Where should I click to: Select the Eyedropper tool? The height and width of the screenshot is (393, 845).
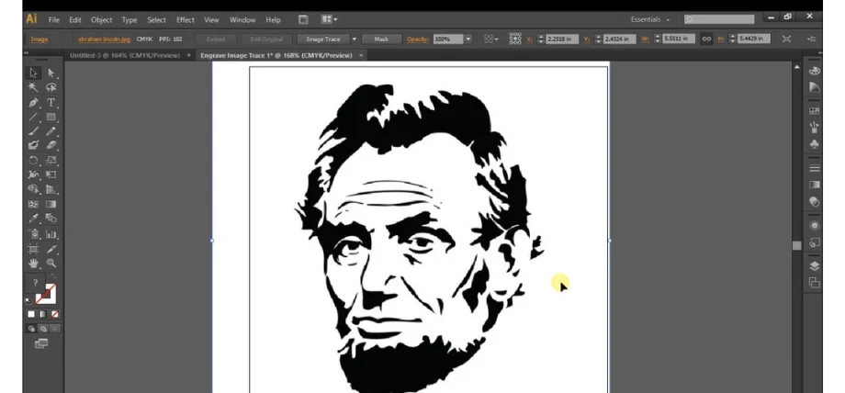tap(33, 219)
